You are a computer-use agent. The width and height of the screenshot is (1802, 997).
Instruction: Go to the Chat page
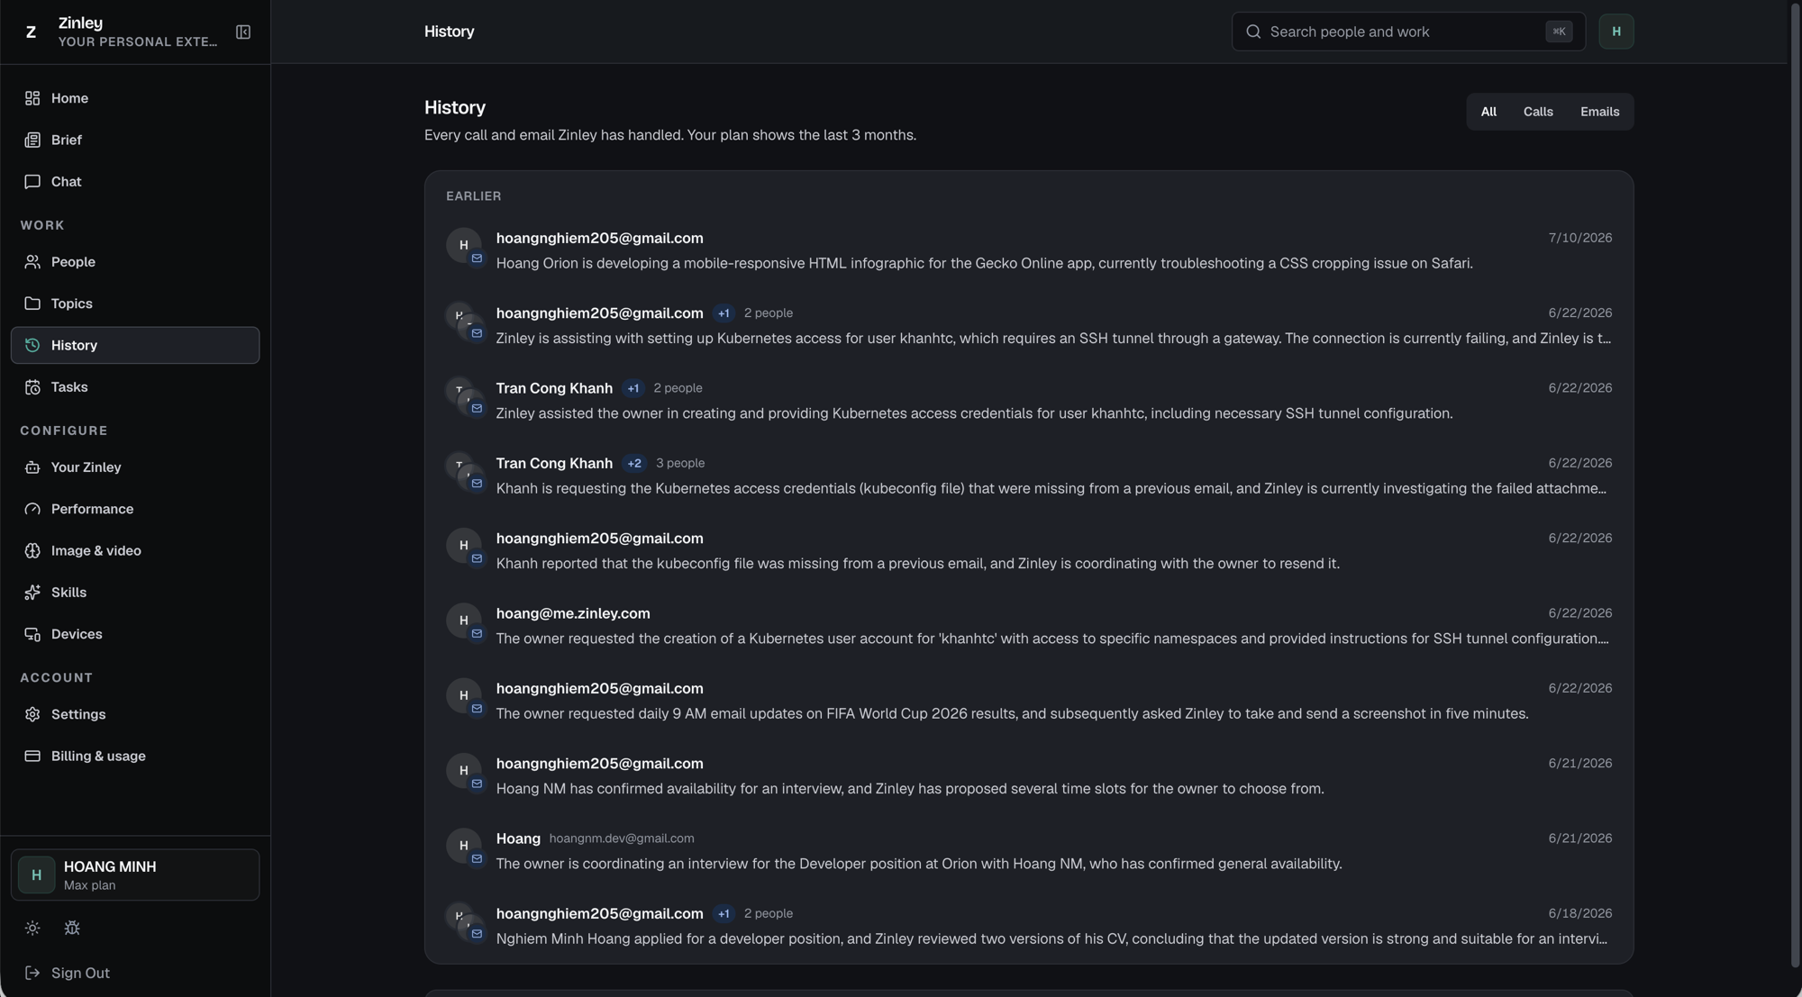tap(135, 182)
